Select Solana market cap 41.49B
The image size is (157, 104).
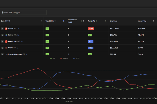tap(141, 35)
